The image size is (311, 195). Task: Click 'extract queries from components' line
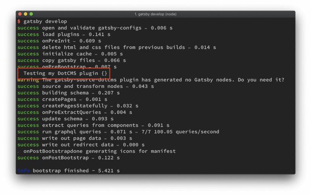pos(93,125)
